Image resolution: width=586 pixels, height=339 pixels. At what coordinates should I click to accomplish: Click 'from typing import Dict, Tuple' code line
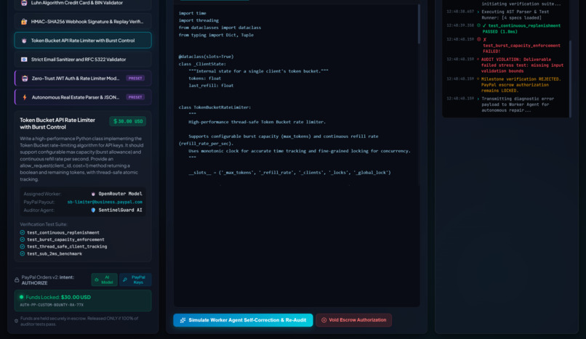click(x=216, y=35)
